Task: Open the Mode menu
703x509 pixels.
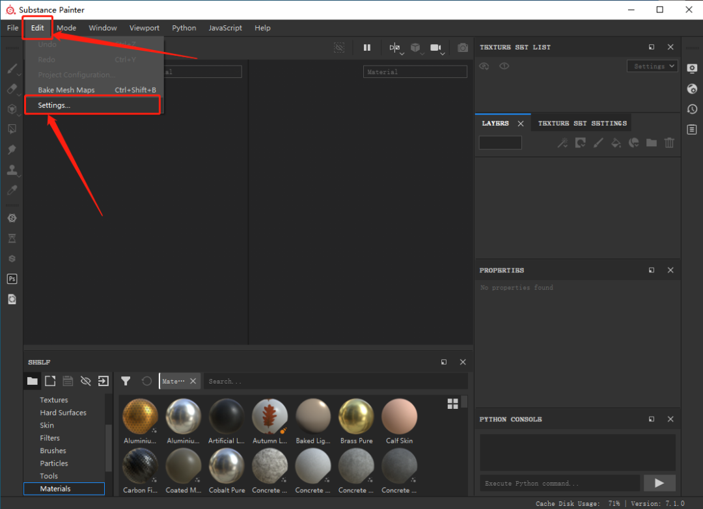Action: click(66, 28)
